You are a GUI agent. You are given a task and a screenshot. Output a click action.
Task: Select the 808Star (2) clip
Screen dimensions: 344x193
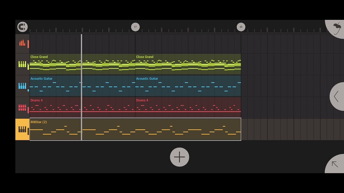click(135, 129)
